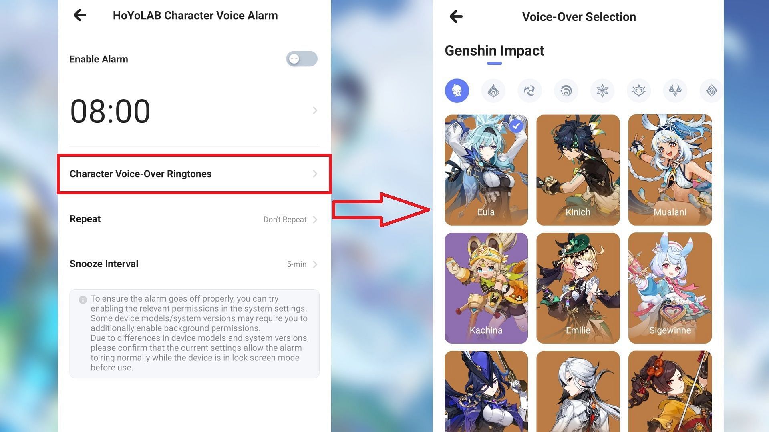
Task: Select the Sigewinne character voice-over
Action: tap(670, 288)
